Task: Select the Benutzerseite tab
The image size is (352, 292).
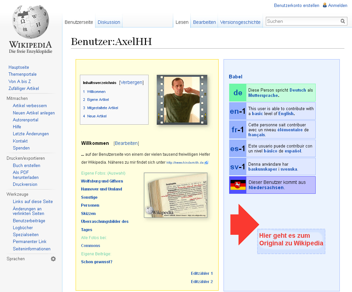Action: coord(79,22)
